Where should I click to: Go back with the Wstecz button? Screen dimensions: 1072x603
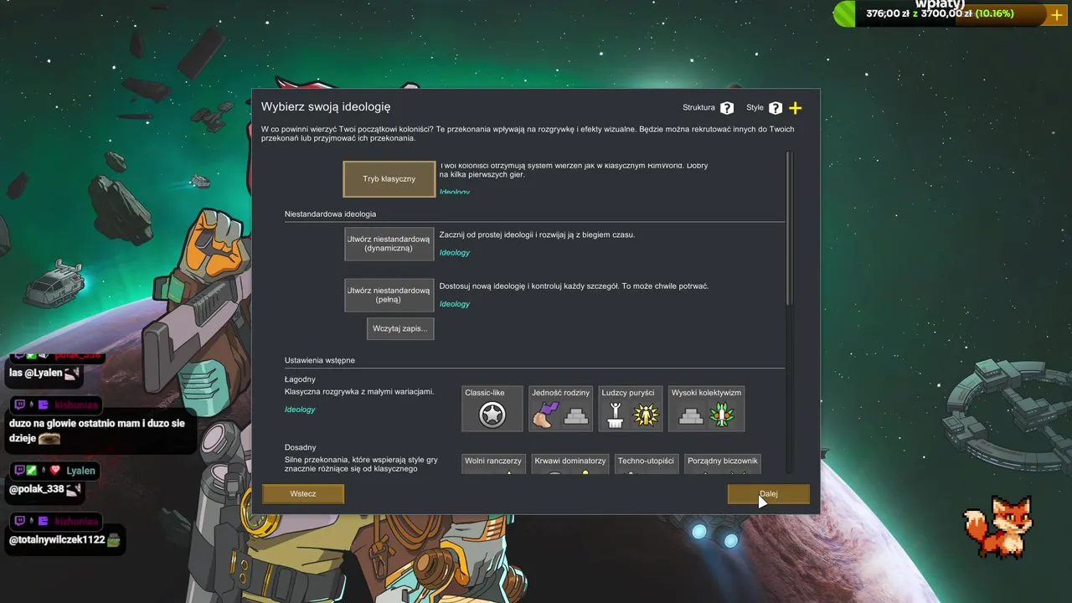(303, 494)
